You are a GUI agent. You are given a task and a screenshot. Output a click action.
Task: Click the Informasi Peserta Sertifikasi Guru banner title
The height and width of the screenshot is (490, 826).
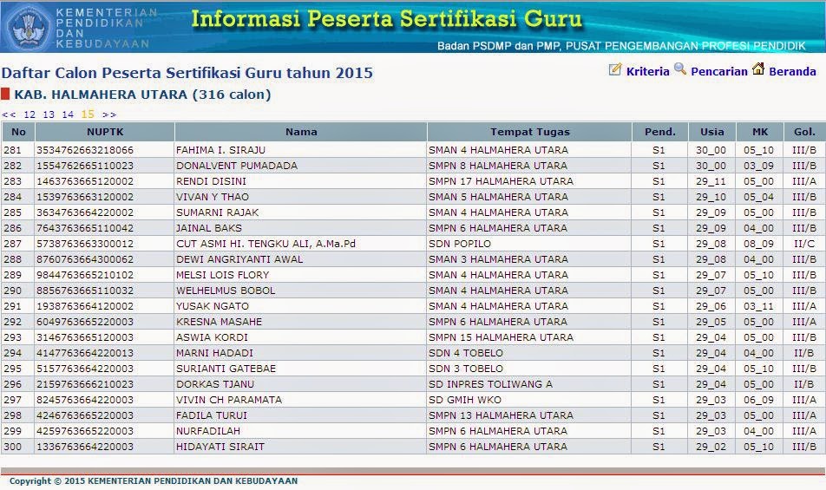(387, 19)
